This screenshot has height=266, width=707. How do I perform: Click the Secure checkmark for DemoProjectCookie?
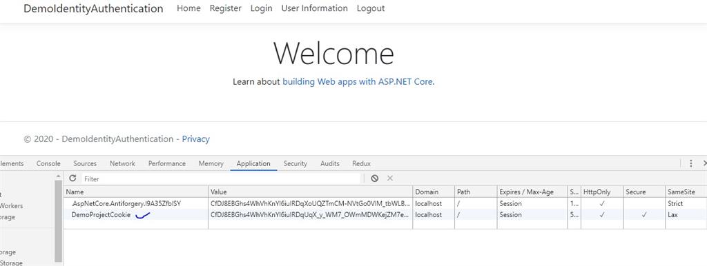click(x=644, y=215)
